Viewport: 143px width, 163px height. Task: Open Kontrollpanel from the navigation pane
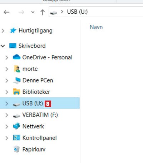(40, 138)
